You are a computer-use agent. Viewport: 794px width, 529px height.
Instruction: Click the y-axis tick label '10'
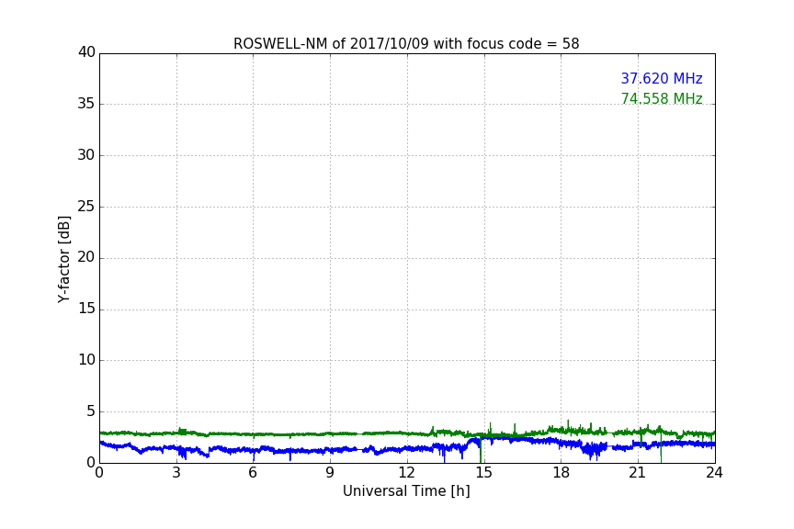coord(86,360)
